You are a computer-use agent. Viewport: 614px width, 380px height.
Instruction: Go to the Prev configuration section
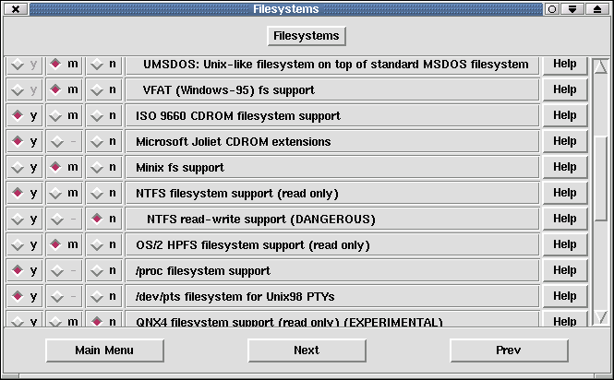[508, 350]
